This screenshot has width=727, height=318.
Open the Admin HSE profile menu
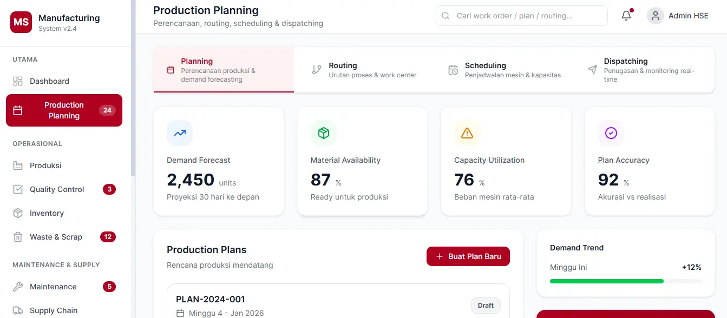[678, 16]
